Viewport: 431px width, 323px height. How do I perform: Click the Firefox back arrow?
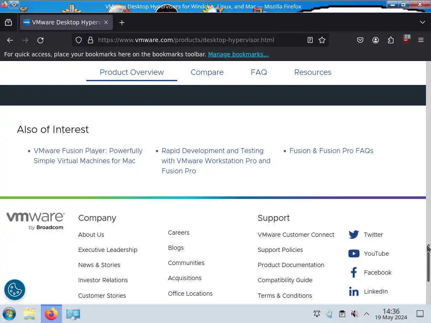[10, 40]
